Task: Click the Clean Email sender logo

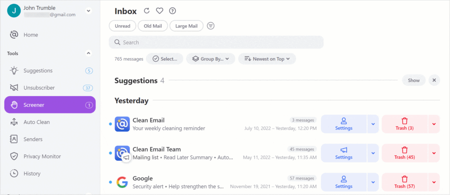Action: point(122,124)
